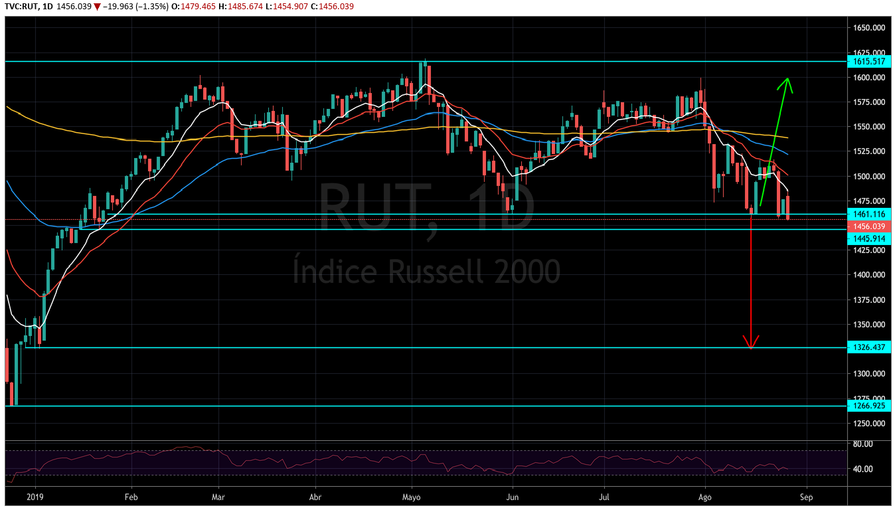Click the 1375.000 price axis label
Viewport: 895px width, 508px height.
pyautogui.click(x=870, y=300)
